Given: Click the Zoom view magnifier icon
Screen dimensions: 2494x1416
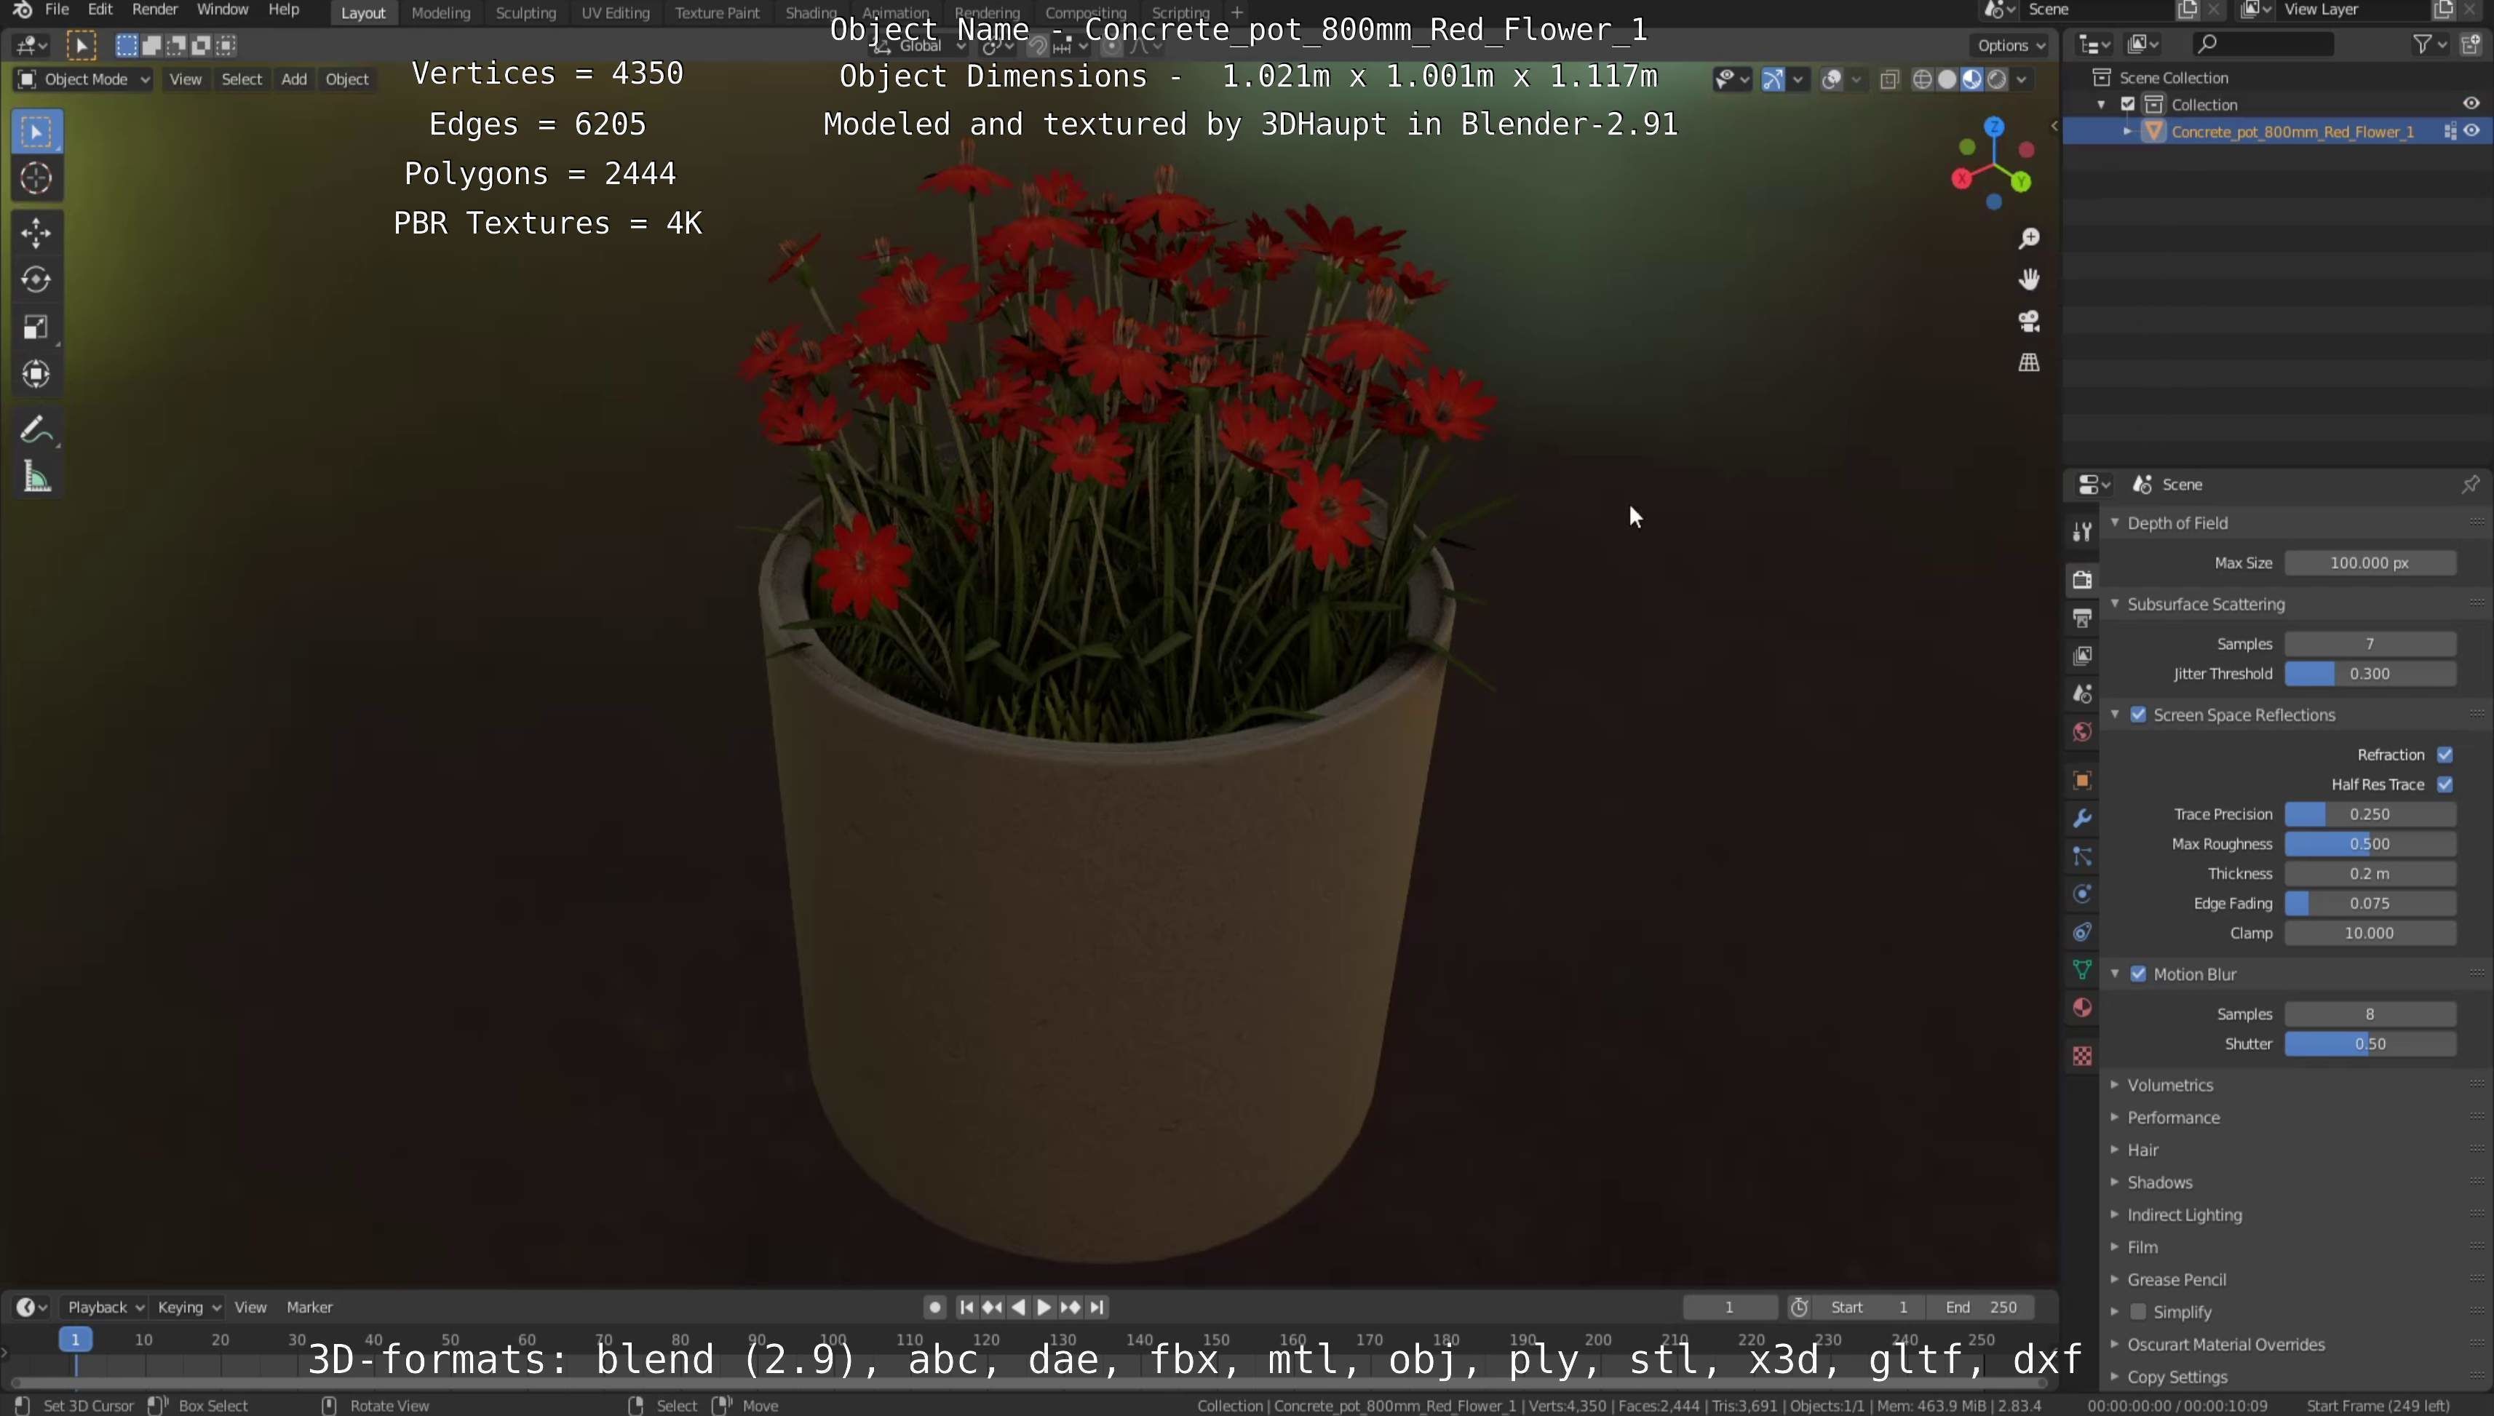Looking at the screenshot, I should [x=2029, y=238].
